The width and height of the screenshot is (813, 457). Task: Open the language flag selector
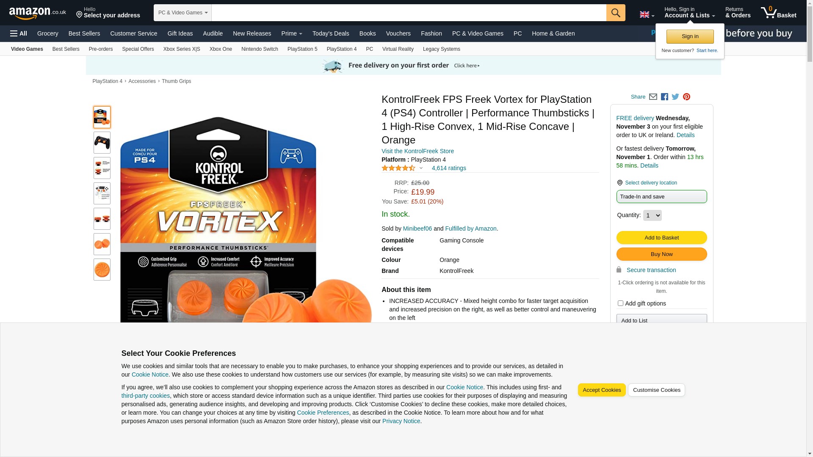click(x=647, y=14)
